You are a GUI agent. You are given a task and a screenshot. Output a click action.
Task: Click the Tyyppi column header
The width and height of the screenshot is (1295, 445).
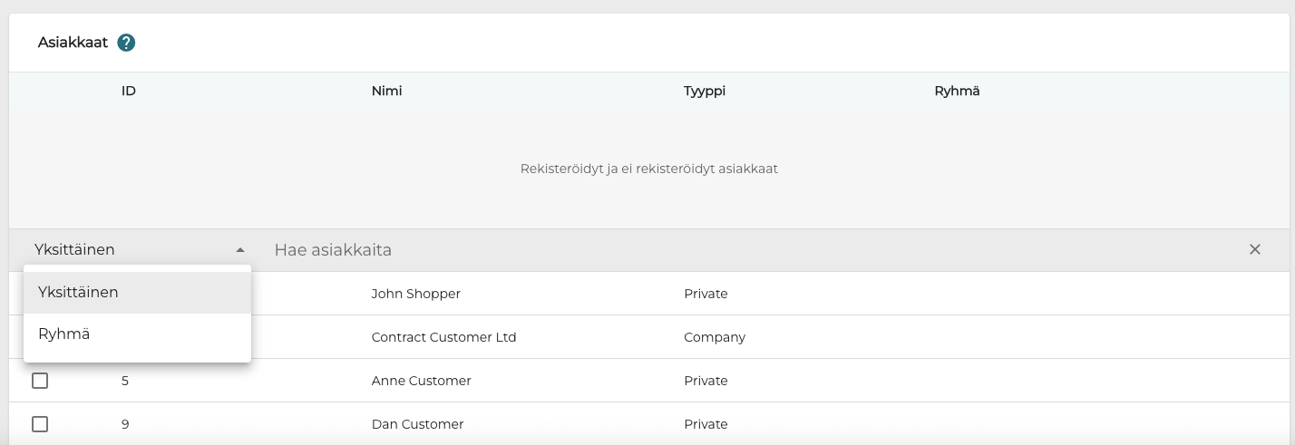click(705, 92)
